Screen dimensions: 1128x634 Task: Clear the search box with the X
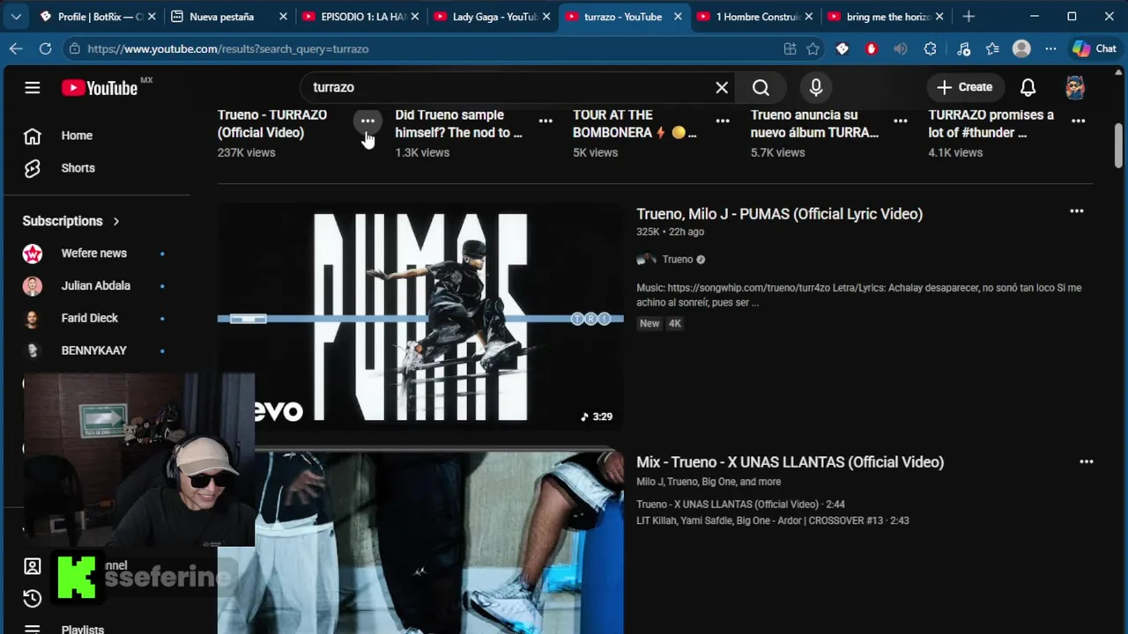722,87
